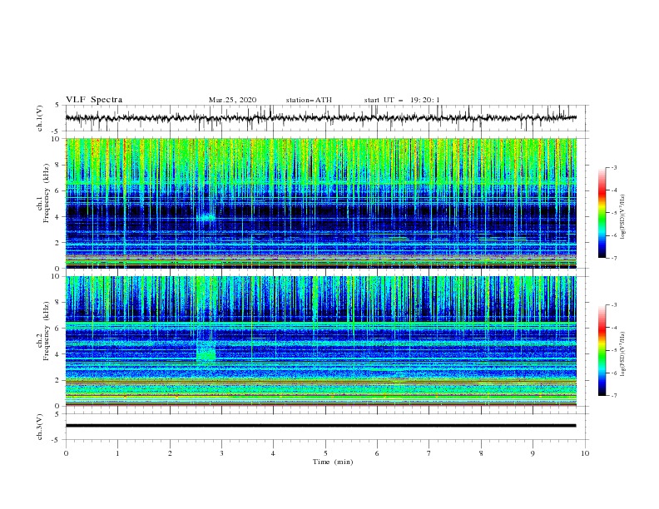659x509 pixels.
Task: Click the "9" tick label on the time axis
Action: click(x=533, y=453)
